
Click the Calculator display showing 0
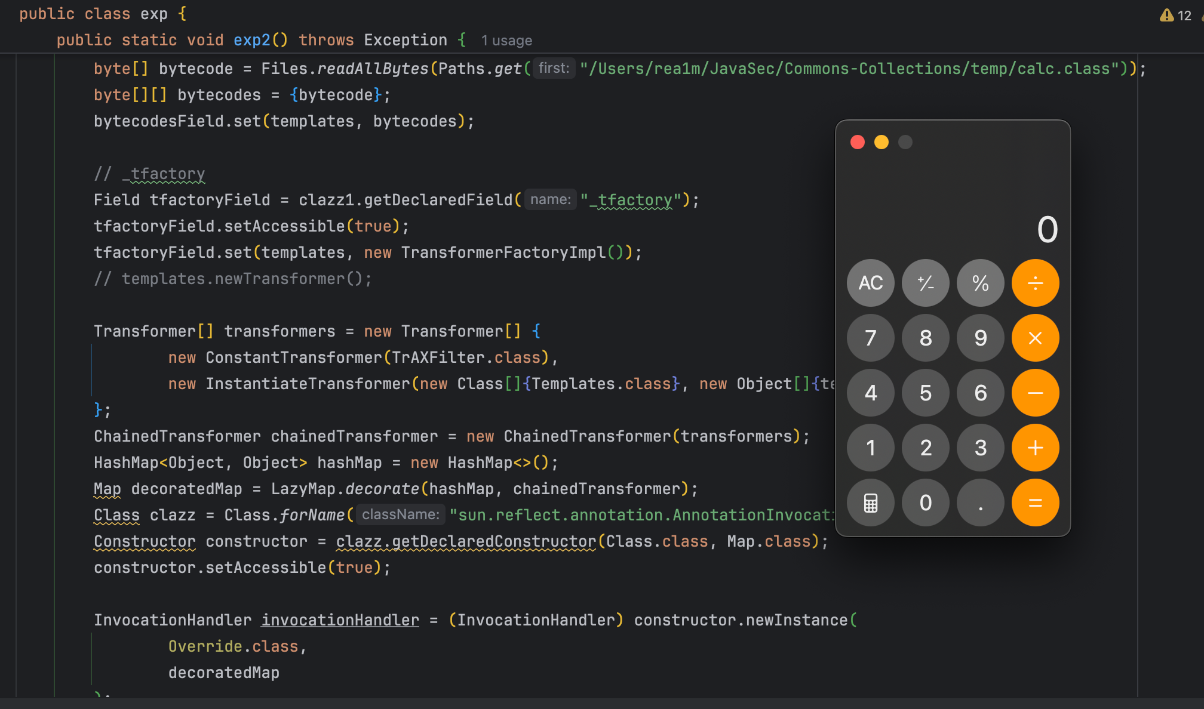(1048, 230)
